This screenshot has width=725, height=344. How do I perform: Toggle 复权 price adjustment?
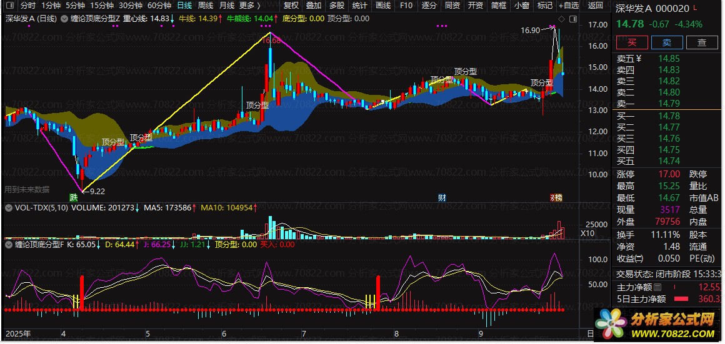click(291, 6)
